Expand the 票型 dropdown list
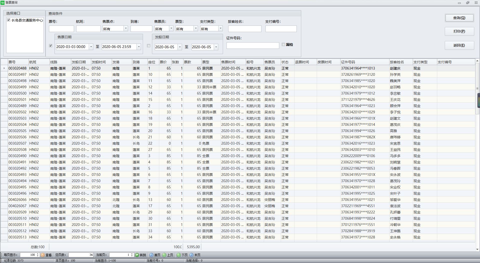 pos(196,29)
